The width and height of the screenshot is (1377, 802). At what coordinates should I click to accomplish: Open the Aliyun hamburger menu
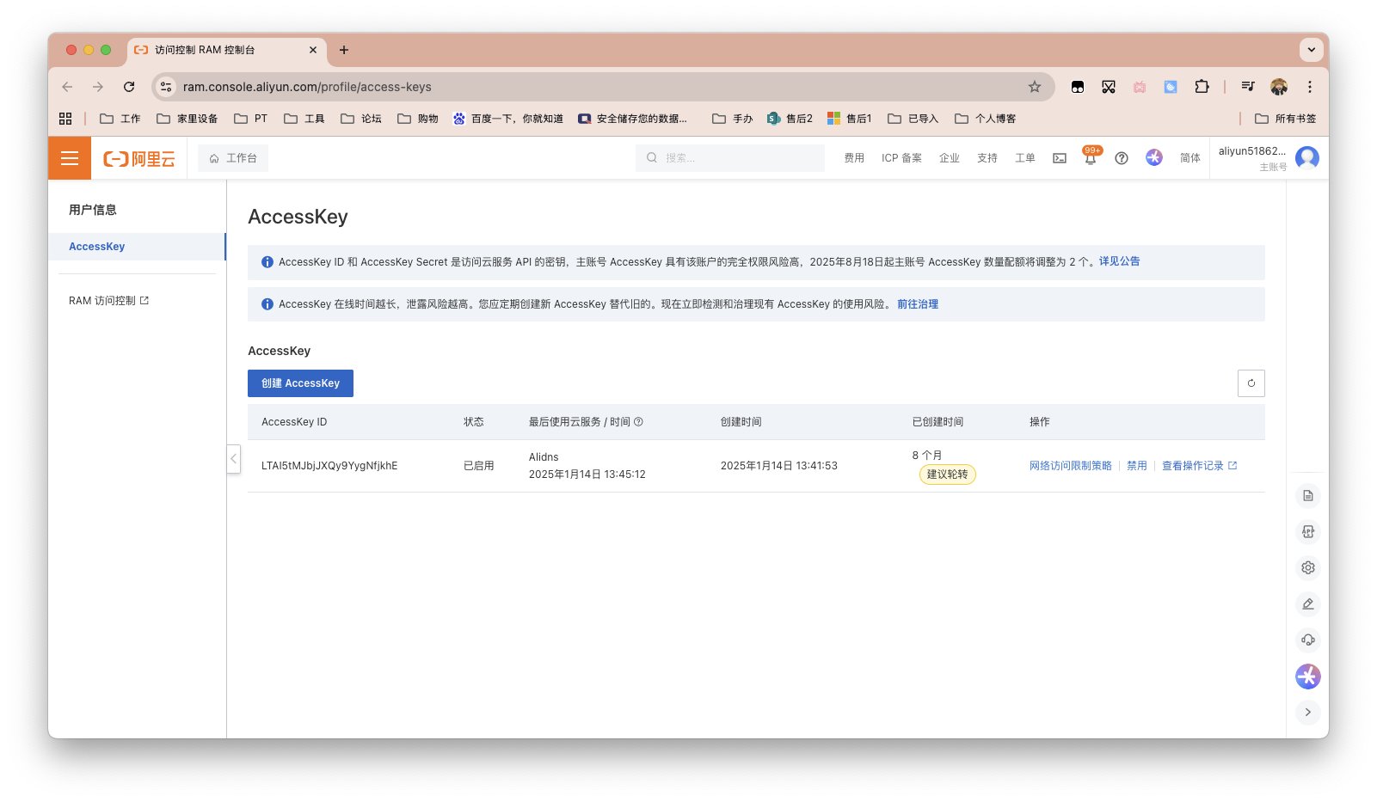click(70, 158)
